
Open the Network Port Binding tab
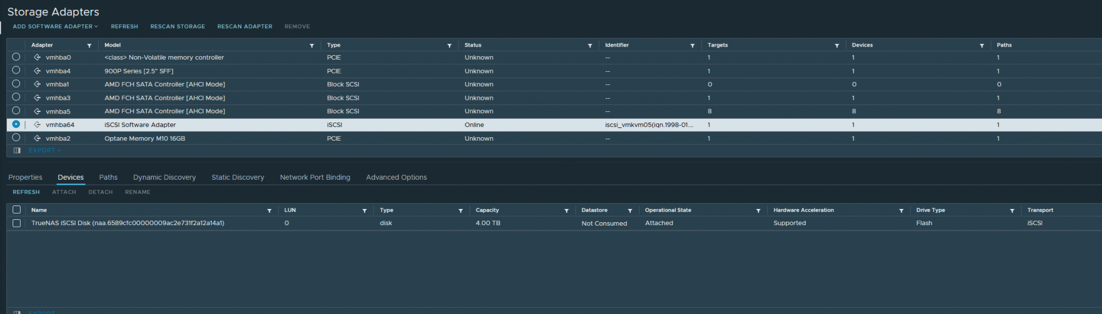click(x=315, y=177)
